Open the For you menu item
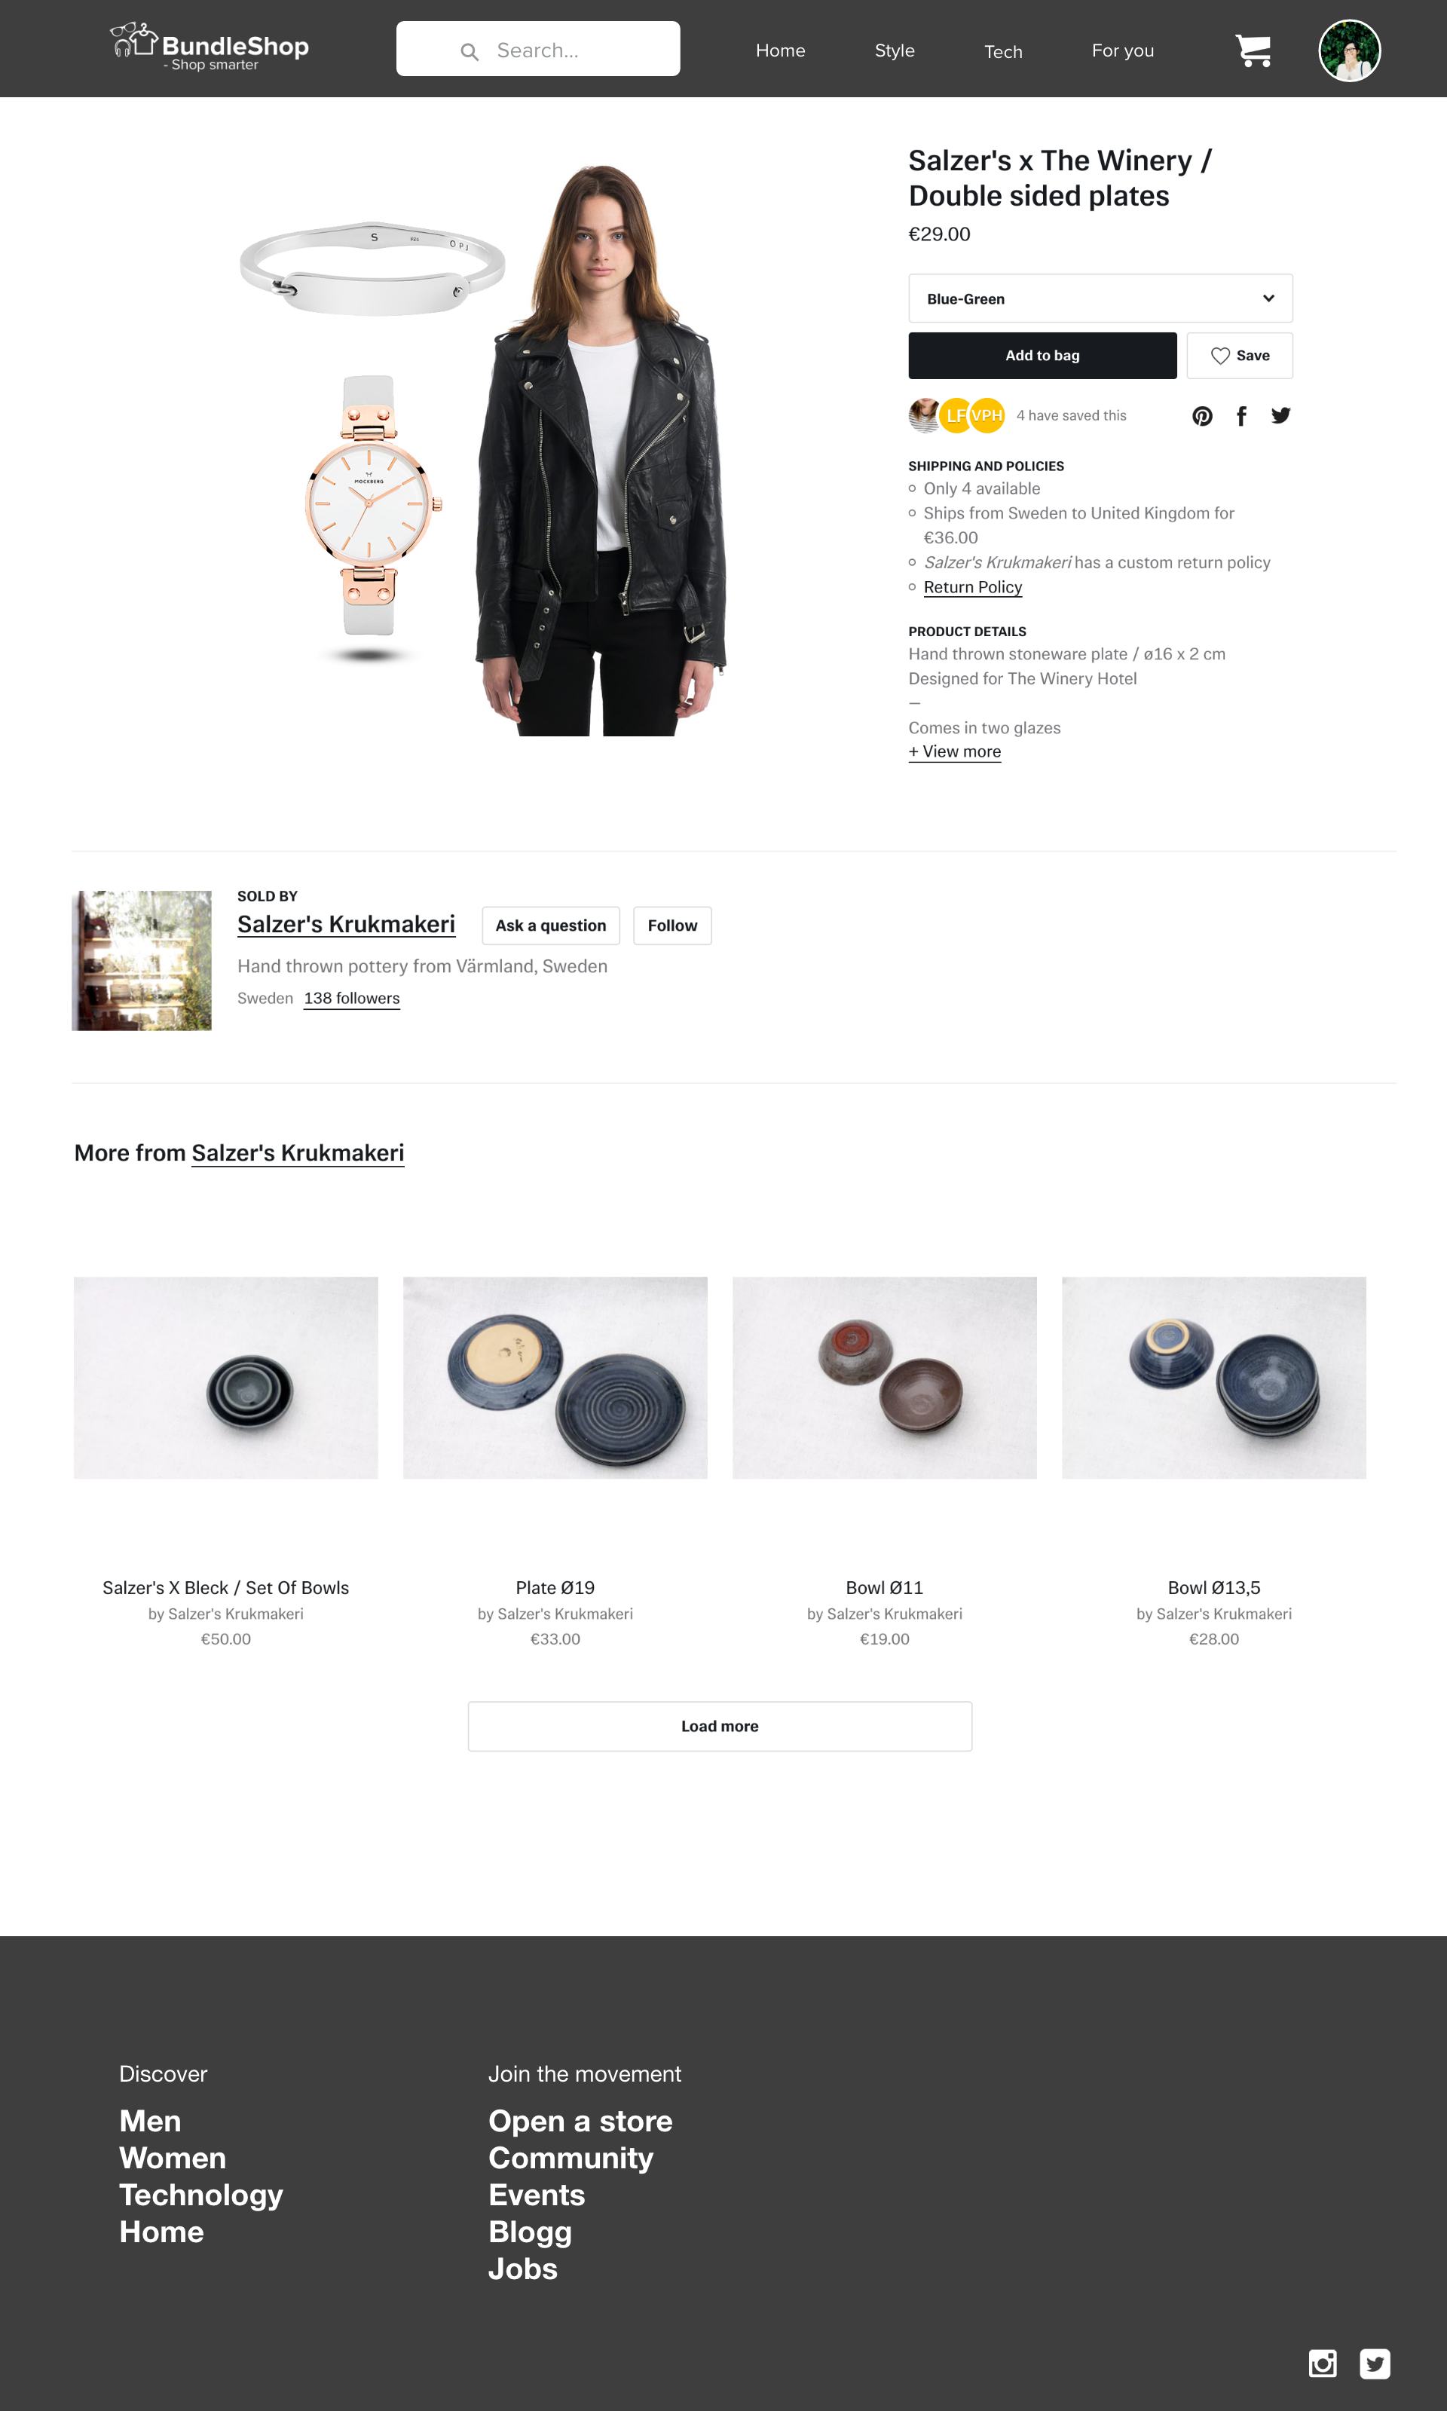Screen dimensions: 1447x2411 coord(1122,50)
